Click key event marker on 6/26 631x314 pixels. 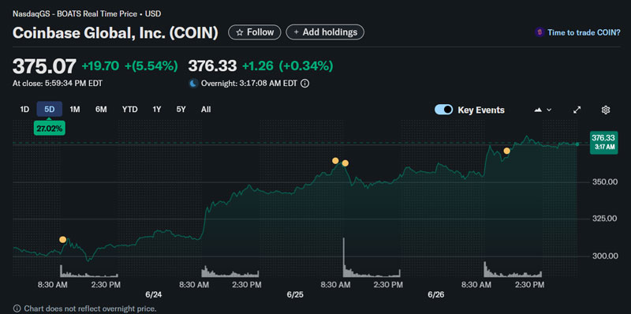pos(506,151)
